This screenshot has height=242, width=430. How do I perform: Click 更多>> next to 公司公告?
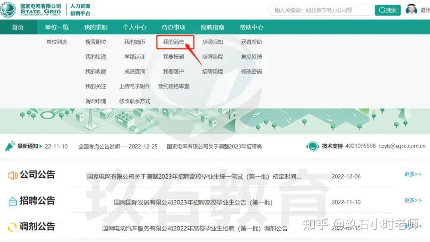click(x=413, y=174)
